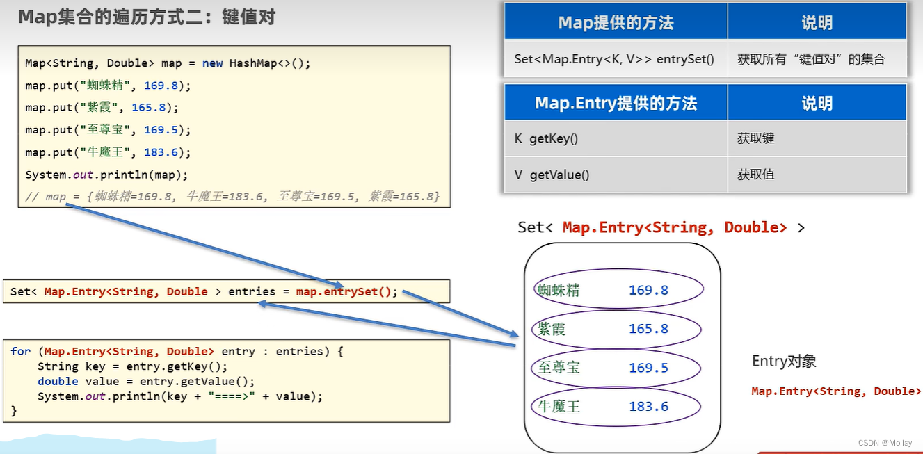This screenshot has width=923, height=454.
Task: Click the "说明" header in the Map.Entry table
Action: (817, 103)
